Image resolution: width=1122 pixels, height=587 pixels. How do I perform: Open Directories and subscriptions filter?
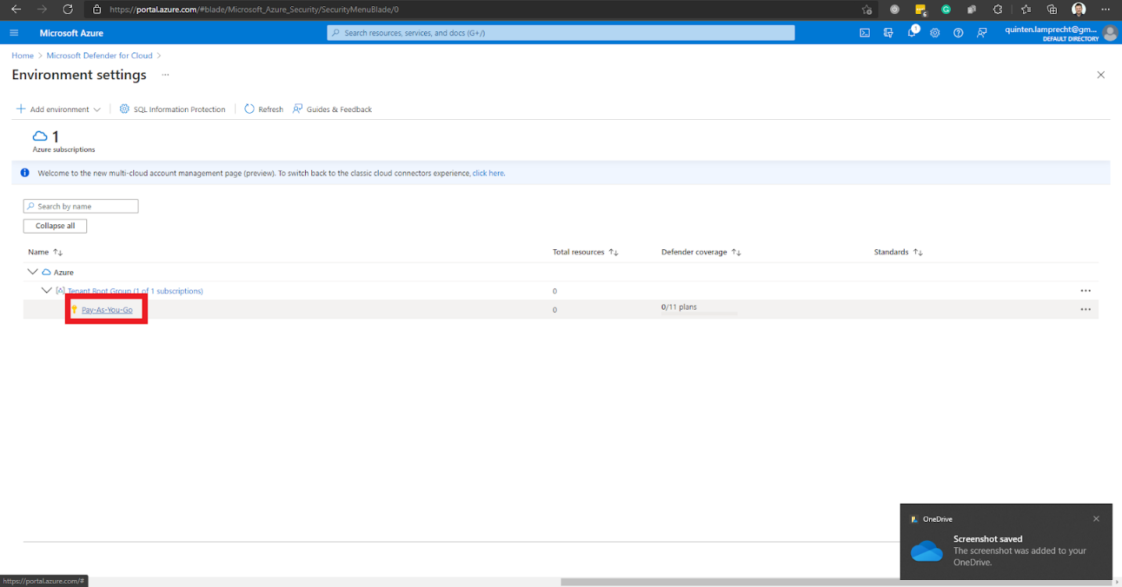pos(888,33)
